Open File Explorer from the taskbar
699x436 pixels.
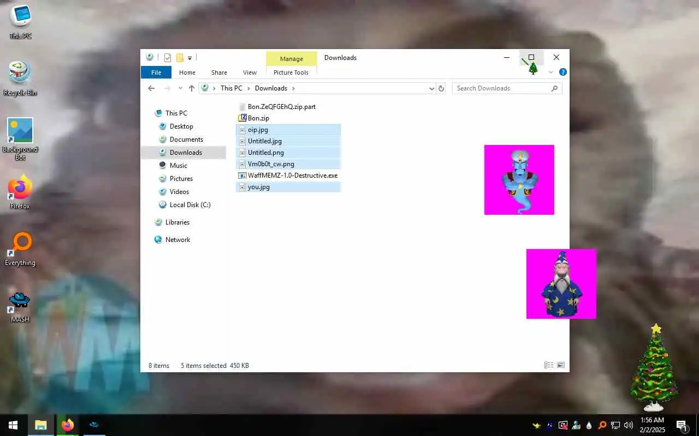point(41,425)
